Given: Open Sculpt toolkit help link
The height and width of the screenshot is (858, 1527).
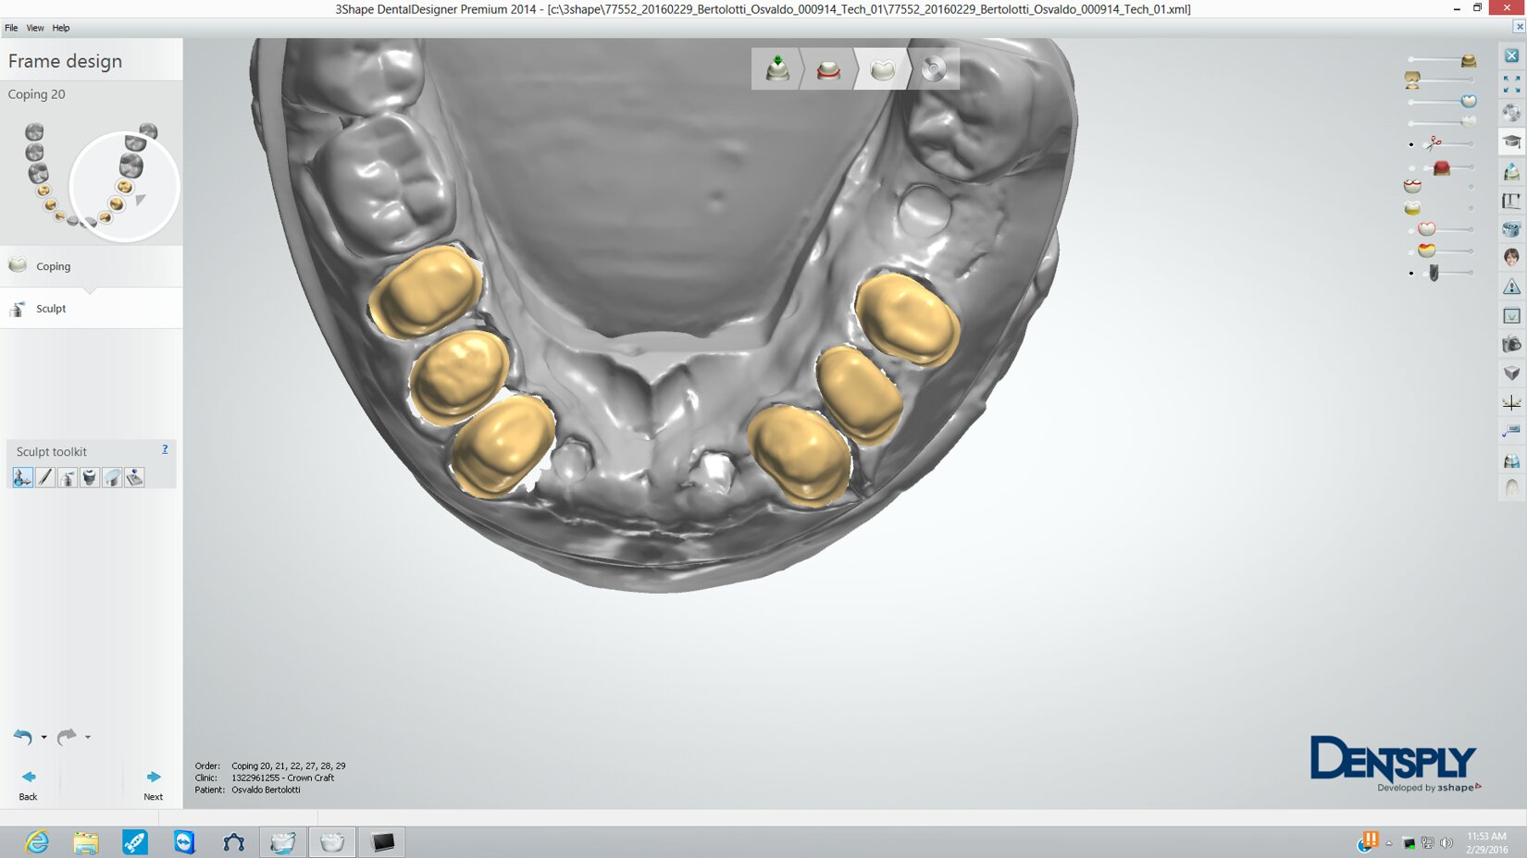Looking at the screenshot, I should [165, 449].
